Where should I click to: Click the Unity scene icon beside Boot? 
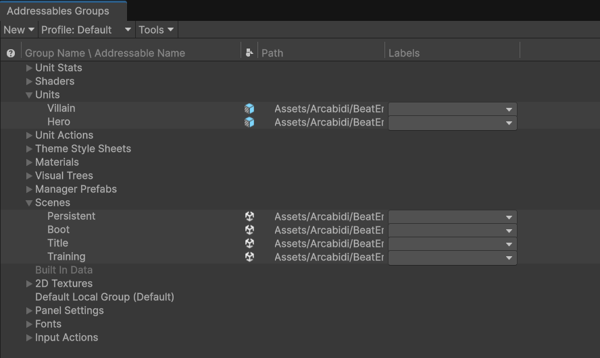pyautogui.click(x=249, y=230)
